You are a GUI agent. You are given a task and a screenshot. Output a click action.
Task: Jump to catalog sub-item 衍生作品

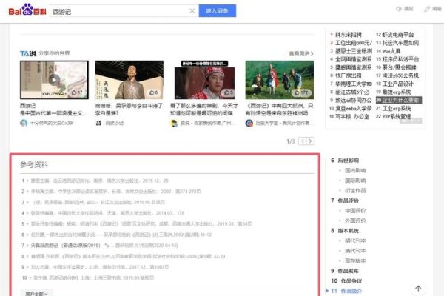coord(355,191)
